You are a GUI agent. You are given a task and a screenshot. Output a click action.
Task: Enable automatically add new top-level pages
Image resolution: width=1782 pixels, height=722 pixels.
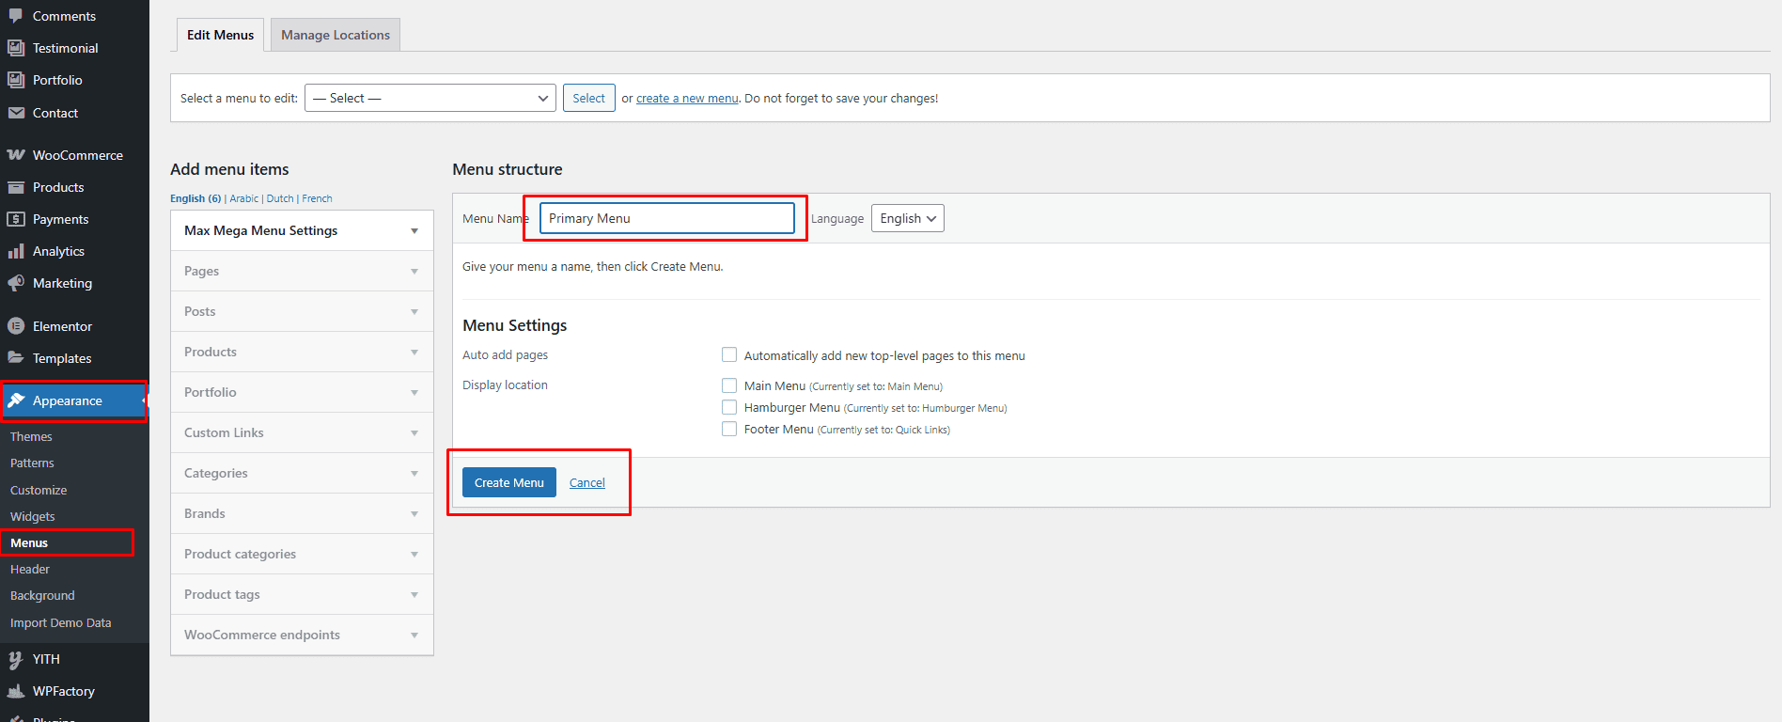tap(729, 355)
